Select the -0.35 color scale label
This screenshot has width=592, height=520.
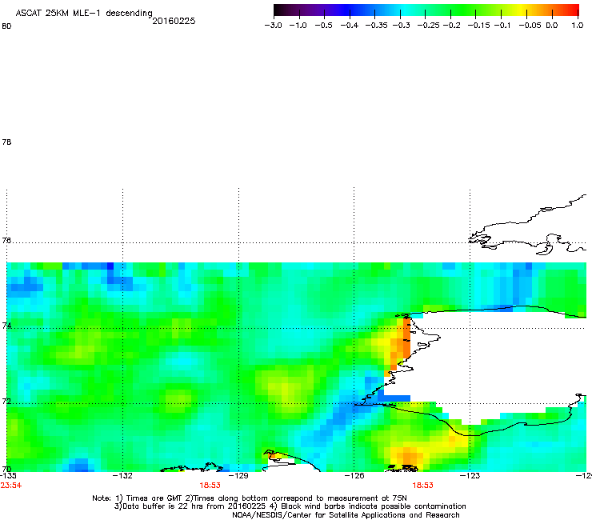(x=376, y=26)
